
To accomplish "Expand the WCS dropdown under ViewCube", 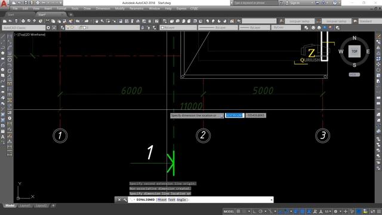I will click(354, 75).
